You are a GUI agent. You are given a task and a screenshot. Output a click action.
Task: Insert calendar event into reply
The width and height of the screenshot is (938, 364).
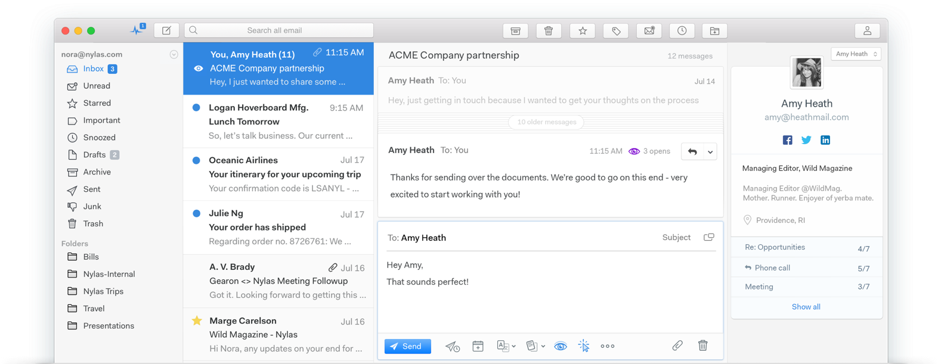pyautogui.click(x=478, y=346)
